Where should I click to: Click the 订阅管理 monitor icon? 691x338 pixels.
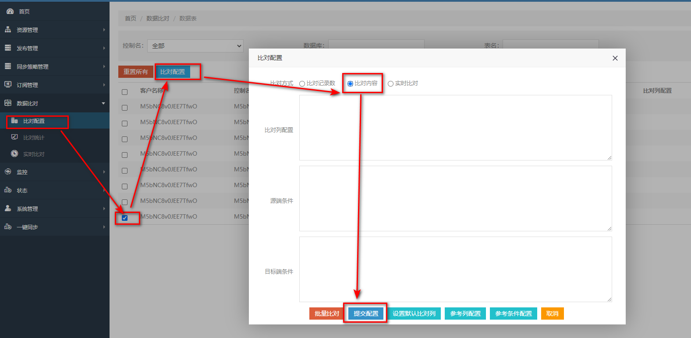tap(8, 85)
